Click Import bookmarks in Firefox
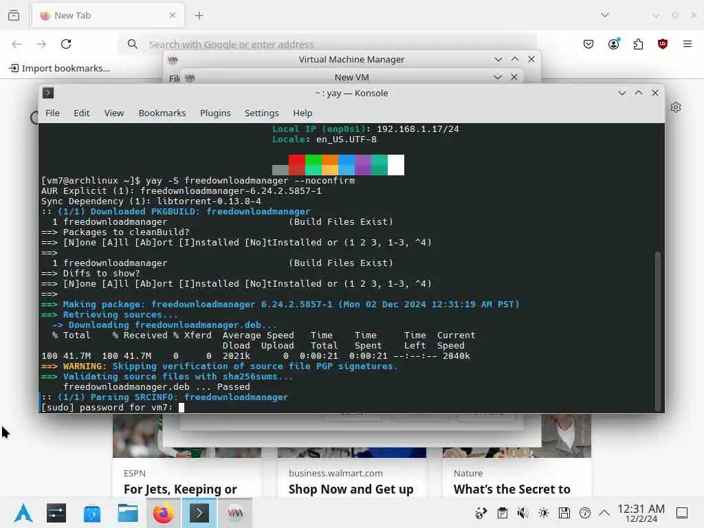704x528 pixels. [60, 68]
